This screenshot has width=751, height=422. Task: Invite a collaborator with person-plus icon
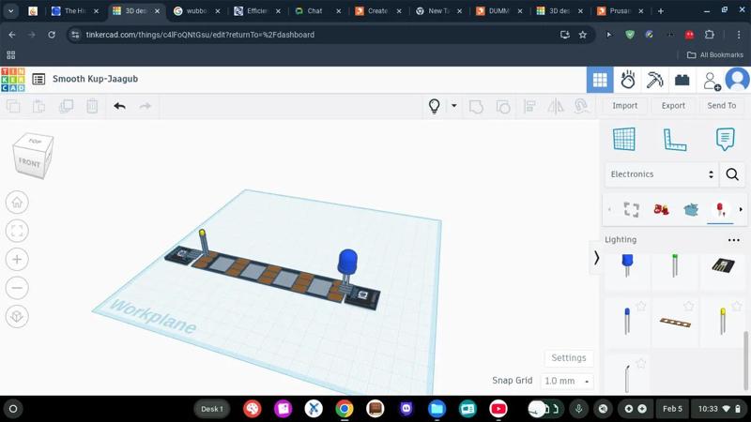coord(712,81)
